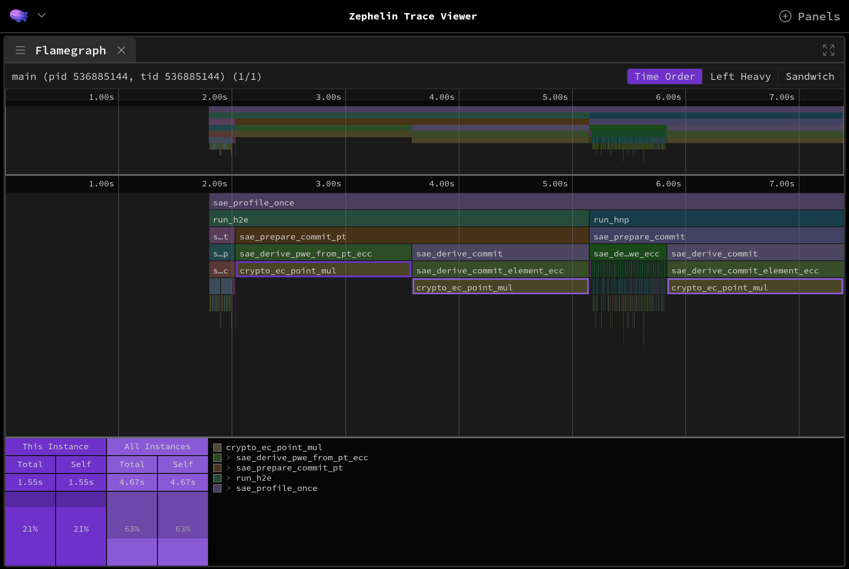Click sae_derive_pwe_from_pt_ecc color swatch
The width and height of the screenshot is (849, 569).
(x=217, y=457)
